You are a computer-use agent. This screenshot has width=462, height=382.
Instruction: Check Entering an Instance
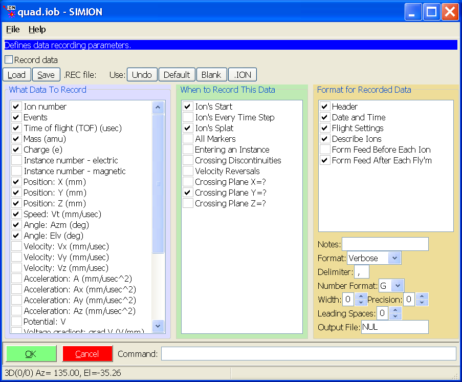click(x=188, y=150)
